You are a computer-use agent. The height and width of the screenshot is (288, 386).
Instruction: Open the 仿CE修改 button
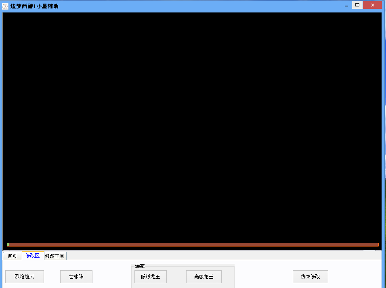[x=310, y=277]
